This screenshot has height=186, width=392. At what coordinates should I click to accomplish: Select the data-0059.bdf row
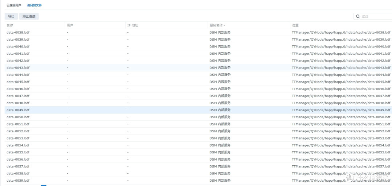click(x=18, y=181)
